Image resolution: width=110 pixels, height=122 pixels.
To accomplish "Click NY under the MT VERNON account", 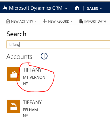I will click(x=25, y=83).
